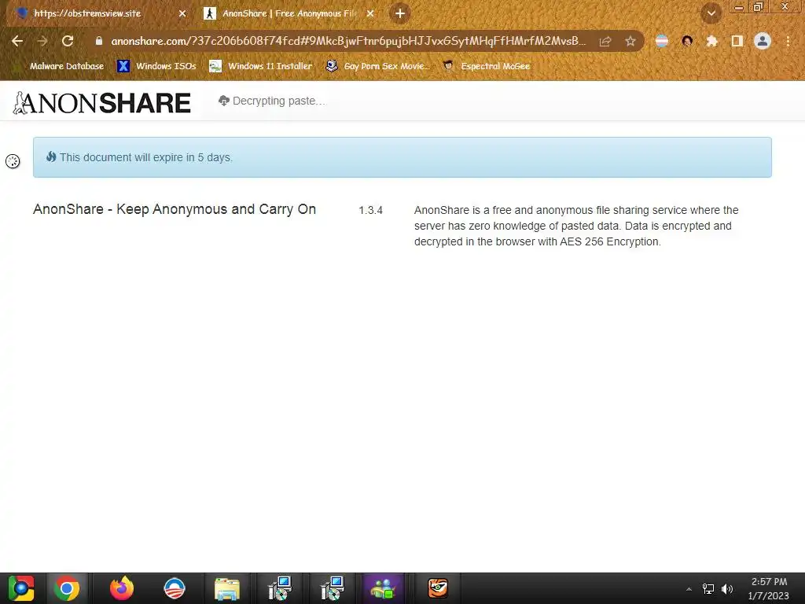Launch Firefox from the taskbar

click(122, 588)
